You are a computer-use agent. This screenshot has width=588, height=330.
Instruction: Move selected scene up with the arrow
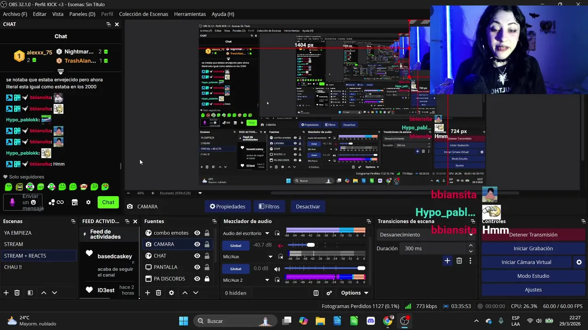coord(44,293)
